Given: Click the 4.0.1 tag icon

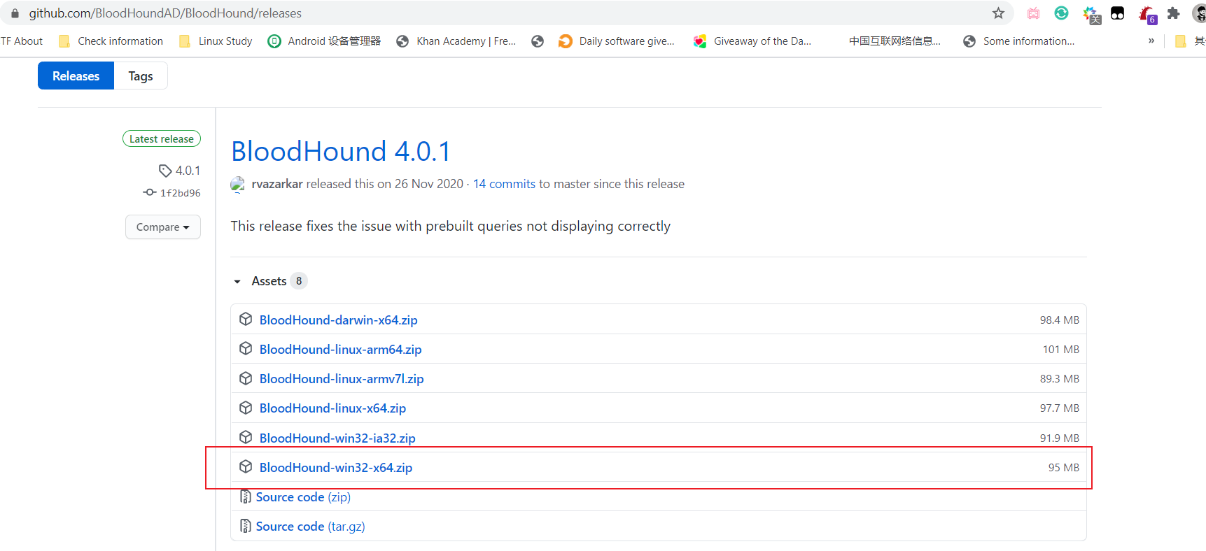Looking at the screenshot, I should (x=165, y=171).
